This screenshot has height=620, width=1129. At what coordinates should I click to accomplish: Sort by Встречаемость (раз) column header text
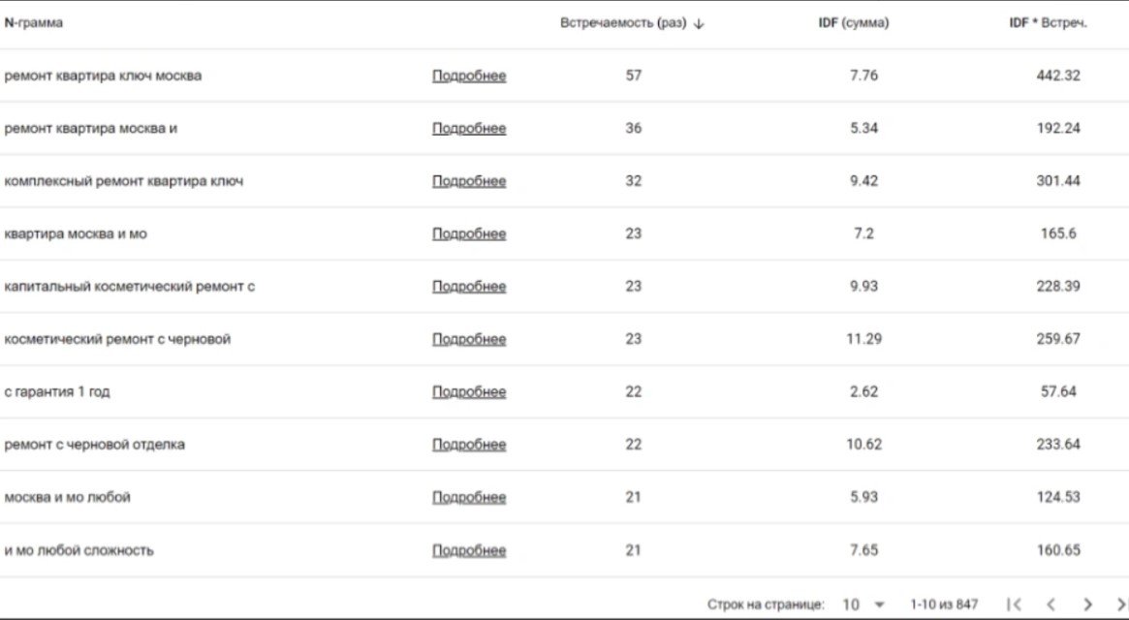(x=622, y=23)
